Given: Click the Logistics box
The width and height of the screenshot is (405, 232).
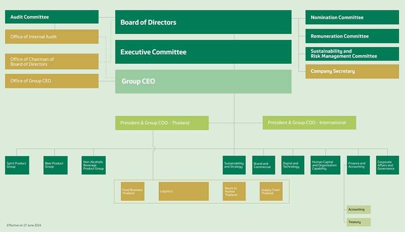Looking at the screenshot, I should [184, 192].
